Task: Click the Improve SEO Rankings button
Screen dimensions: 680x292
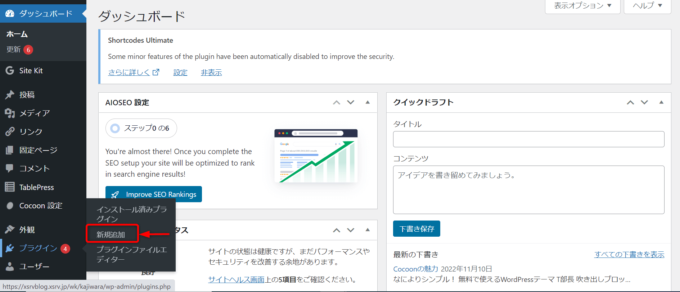Action: [x=154, y=194]
